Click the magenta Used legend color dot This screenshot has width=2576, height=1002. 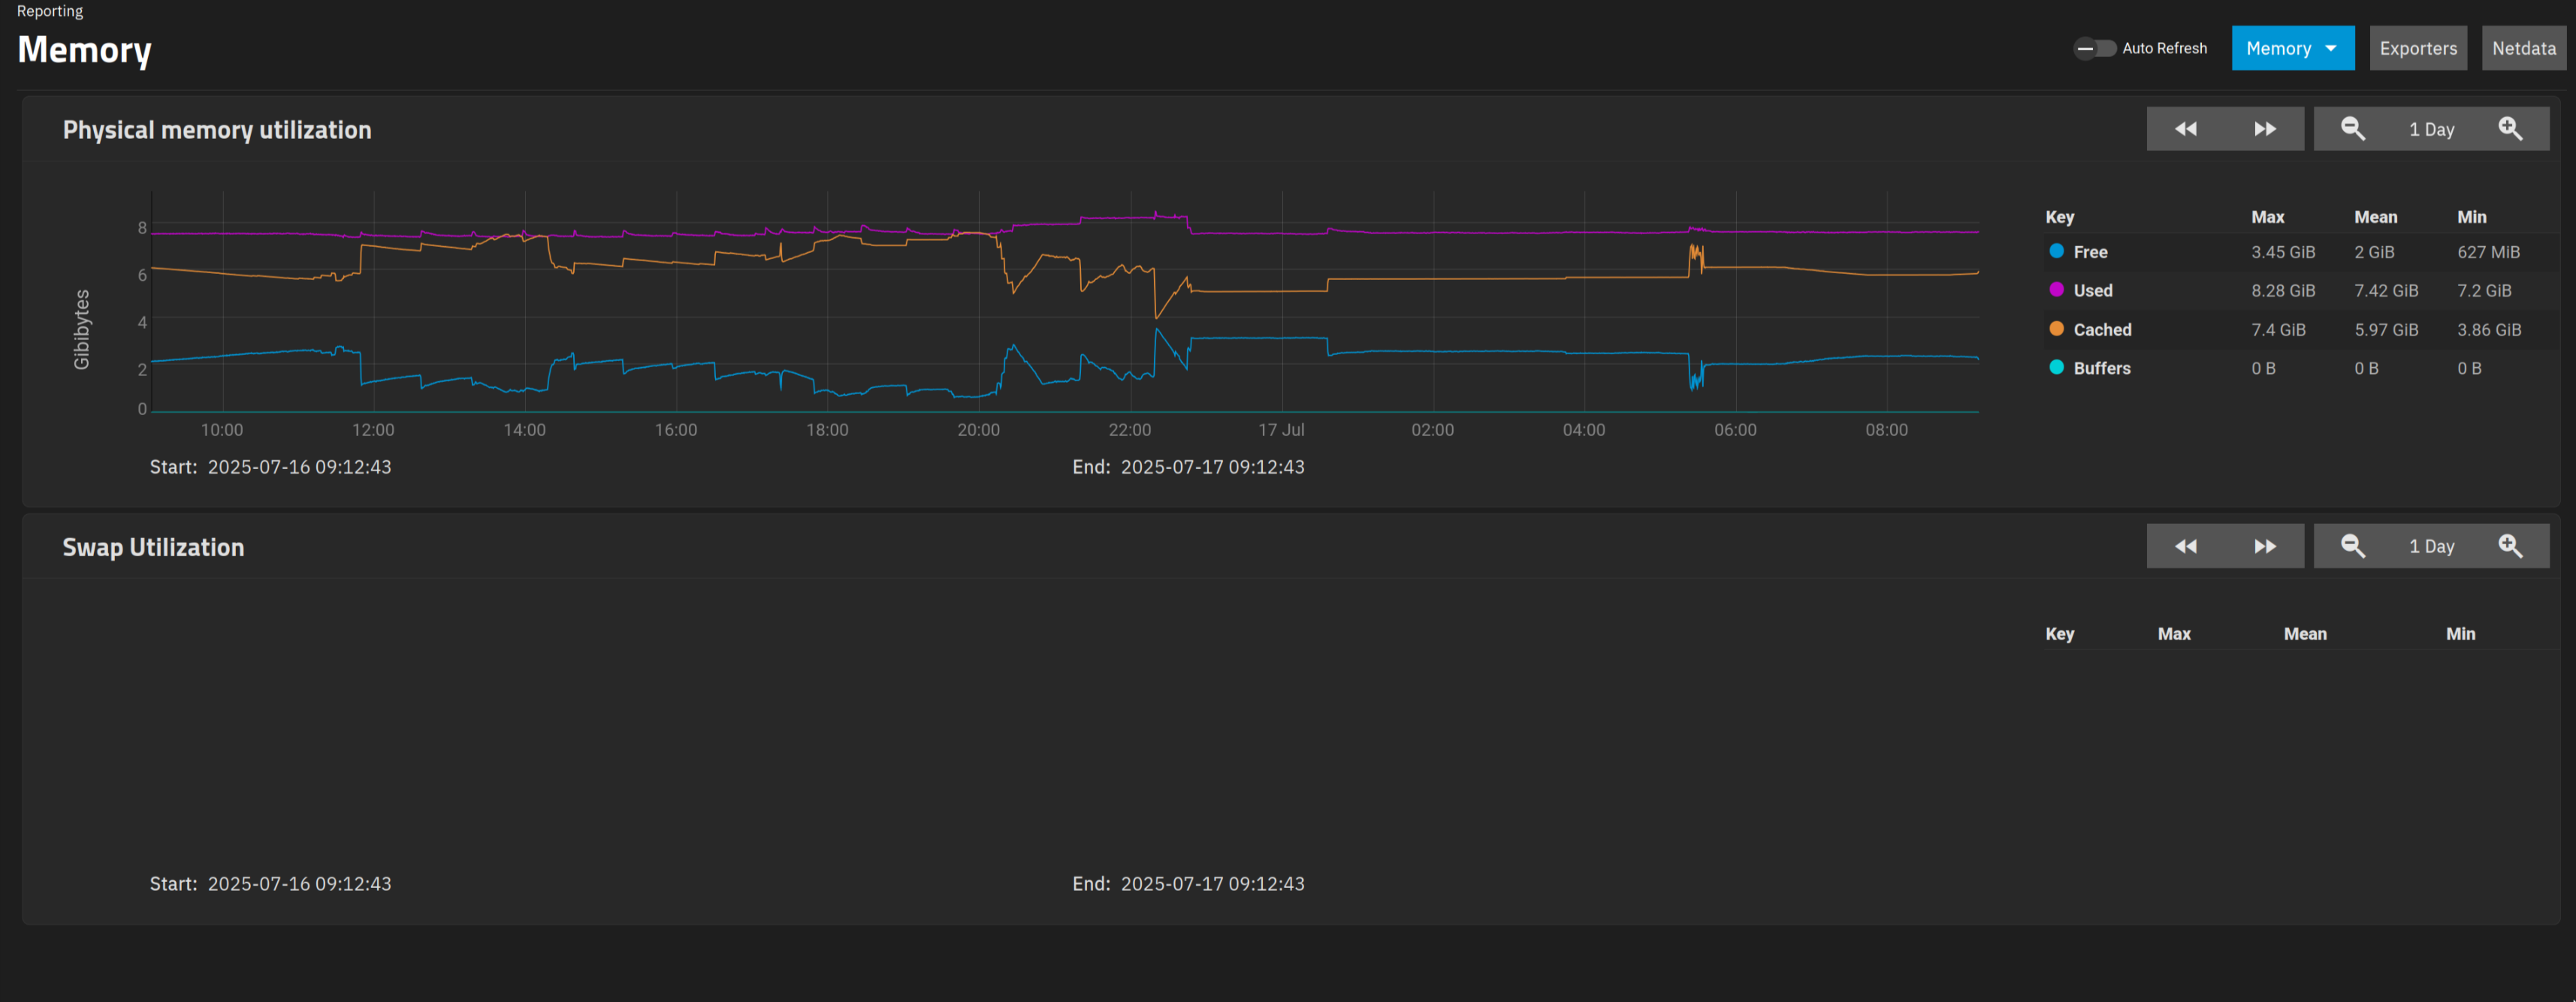pos(2056,290)
